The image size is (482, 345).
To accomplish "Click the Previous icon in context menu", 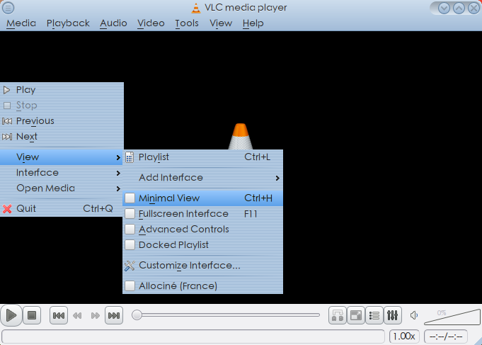I will pos(7,121).
